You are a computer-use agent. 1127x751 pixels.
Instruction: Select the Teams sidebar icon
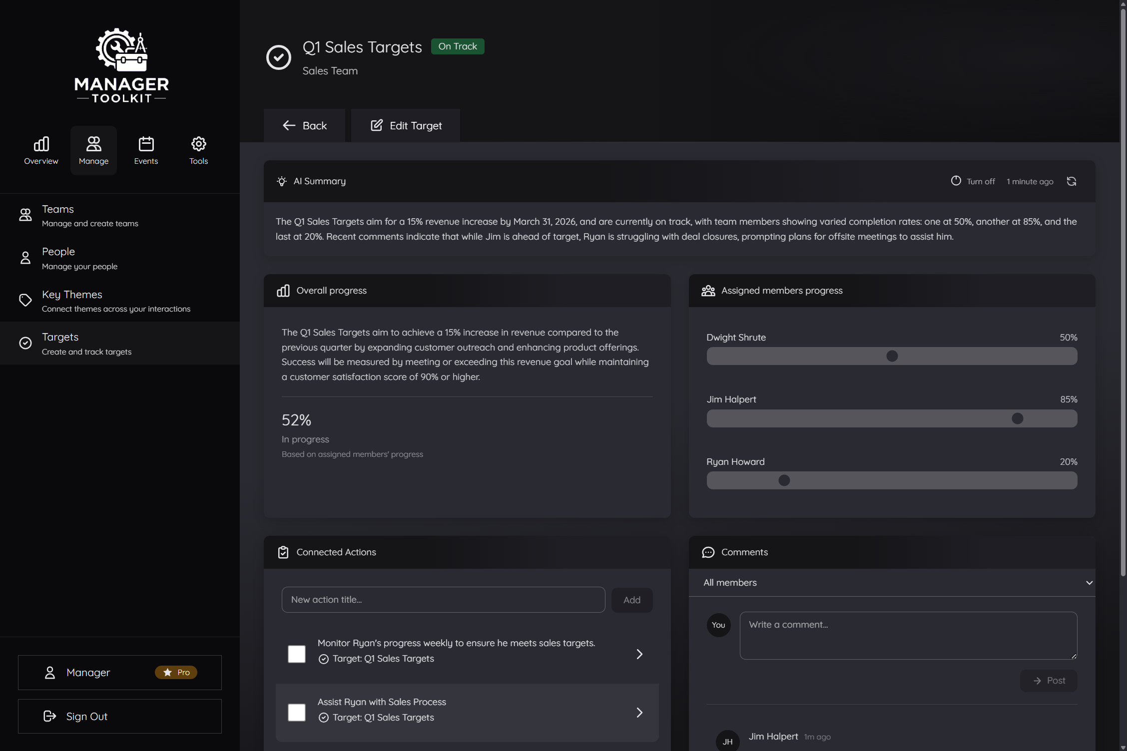click(25, 215)
